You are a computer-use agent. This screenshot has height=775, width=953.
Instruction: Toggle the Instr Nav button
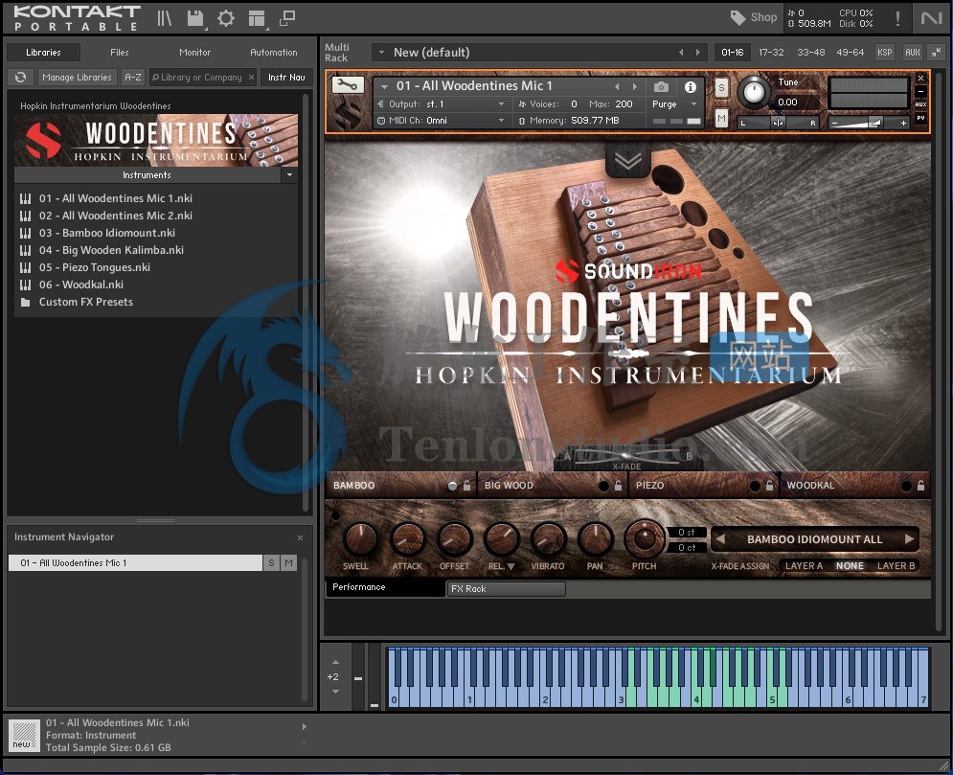click(286, 78)
